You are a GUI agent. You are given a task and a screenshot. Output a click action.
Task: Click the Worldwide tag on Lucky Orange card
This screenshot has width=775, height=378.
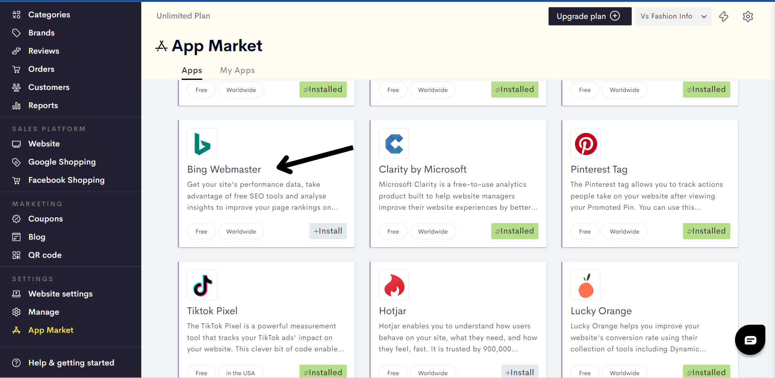pos(624,372)
